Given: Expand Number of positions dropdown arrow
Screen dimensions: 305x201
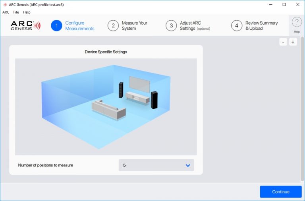Looking at the screenshot, I should pyautogui.click(x=188, y=165).
